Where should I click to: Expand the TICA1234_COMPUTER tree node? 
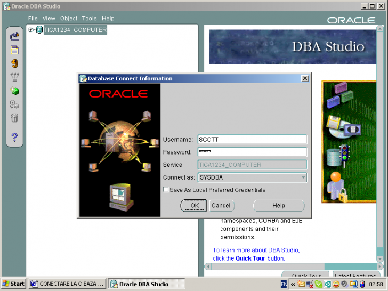pos(31,30)
